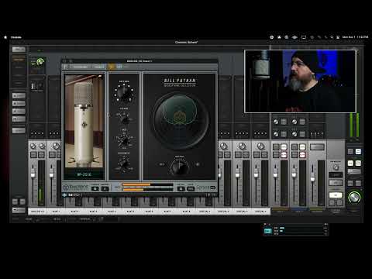Click the blue icon in the plugin toolbar

click(x=119, y=67)
